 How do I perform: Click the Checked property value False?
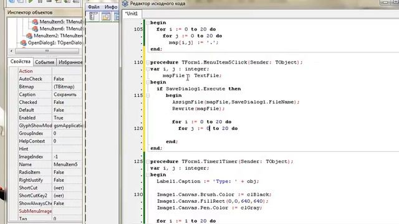59,102
